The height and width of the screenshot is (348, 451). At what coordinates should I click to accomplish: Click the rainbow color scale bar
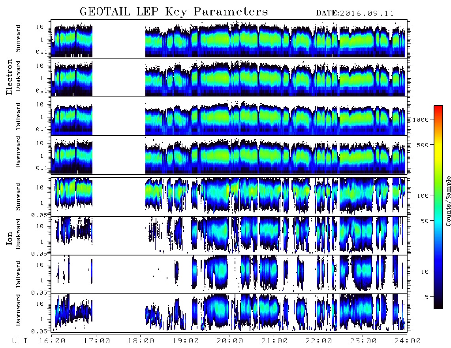[x=438, y=207]
